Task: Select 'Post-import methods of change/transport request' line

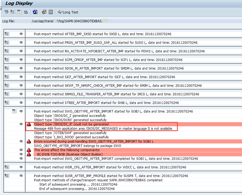Action: point(98,180)
